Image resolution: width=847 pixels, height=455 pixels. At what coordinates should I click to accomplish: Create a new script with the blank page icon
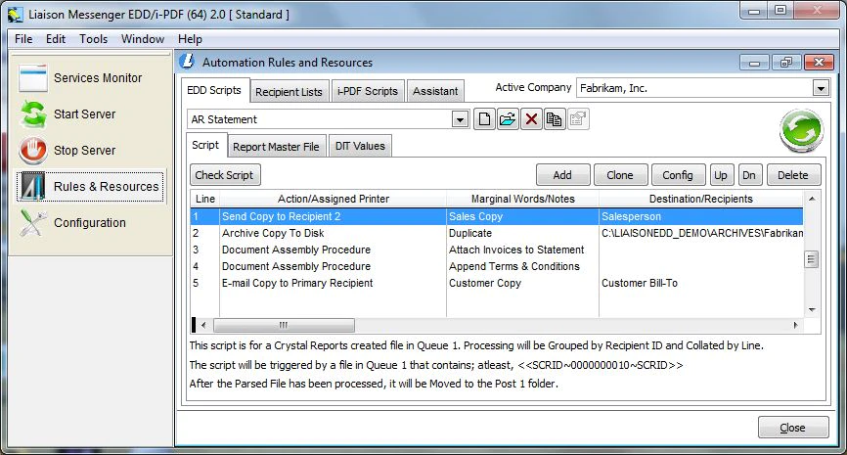tap(484, 119)
